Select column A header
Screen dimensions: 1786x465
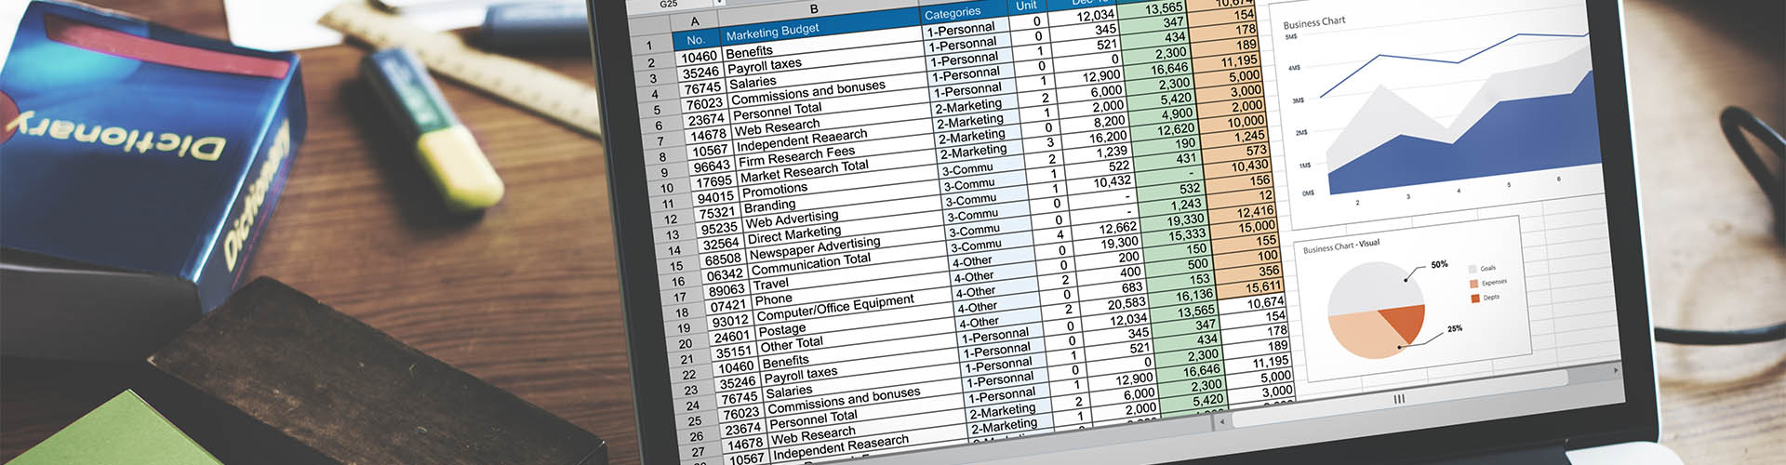(x=694, y=22)
